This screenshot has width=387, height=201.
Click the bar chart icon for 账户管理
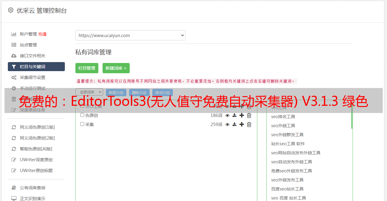(x=14, y=34)
